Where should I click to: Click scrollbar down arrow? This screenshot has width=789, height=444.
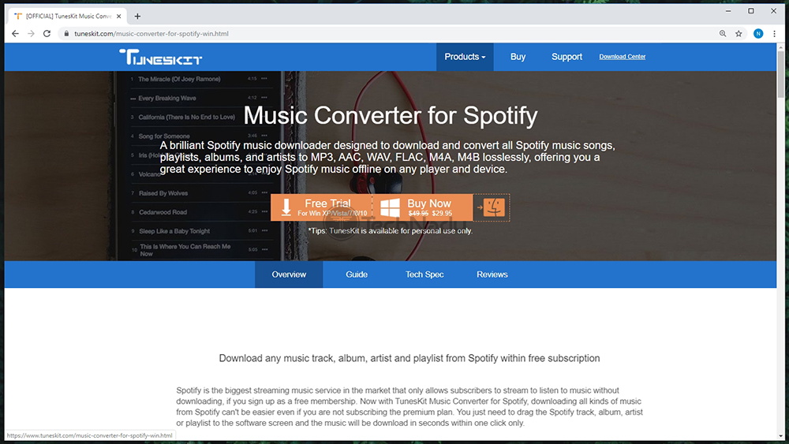(780, 436)
